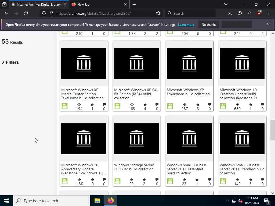This screenshot has height=206, width=275.
Task: Open the Firefox account icon
Action: [240, 13]
